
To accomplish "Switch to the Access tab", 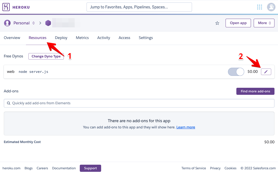I will click(124, 38).
